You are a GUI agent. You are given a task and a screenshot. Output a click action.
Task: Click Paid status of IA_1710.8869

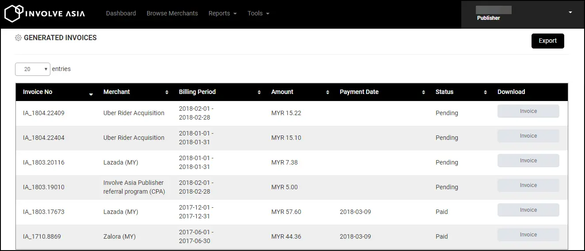click(442, 236)
